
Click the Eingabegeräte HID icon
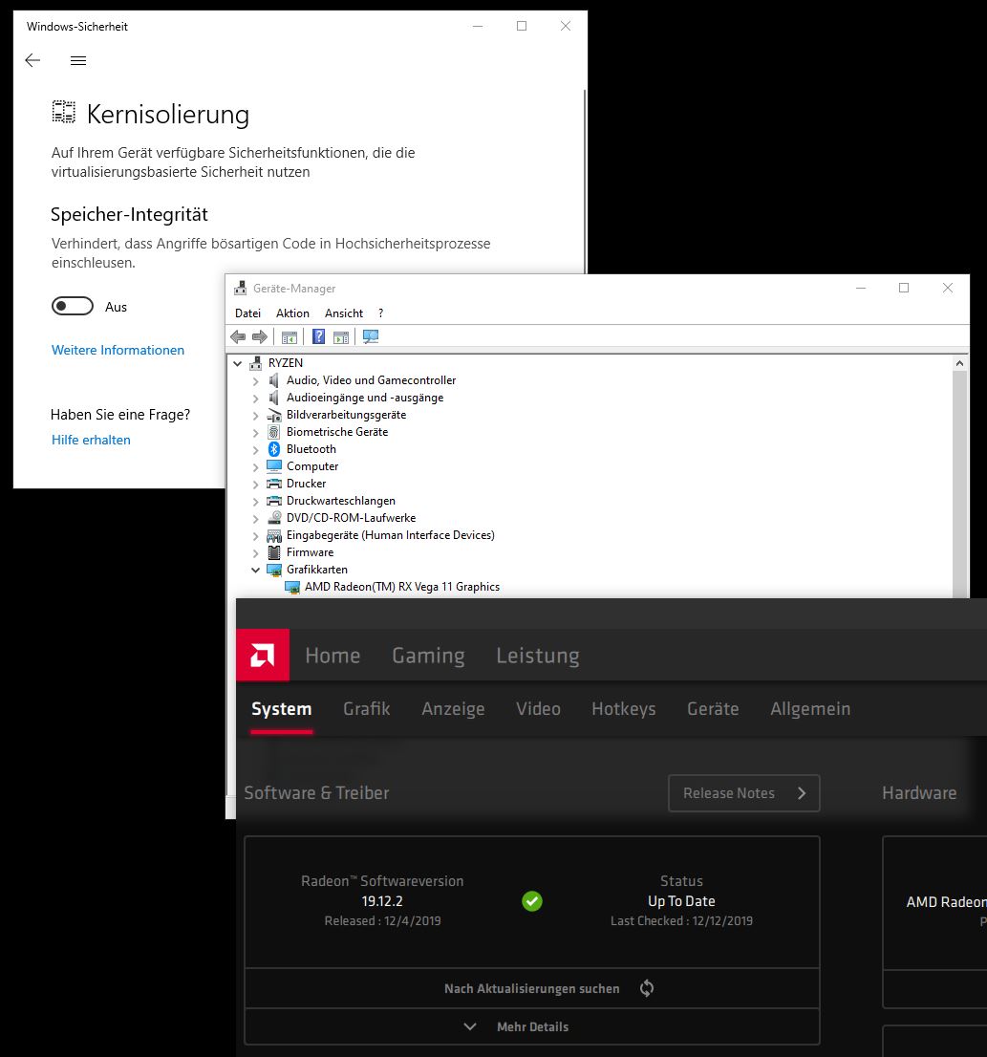pyautogui.click(x=274, y=535)
